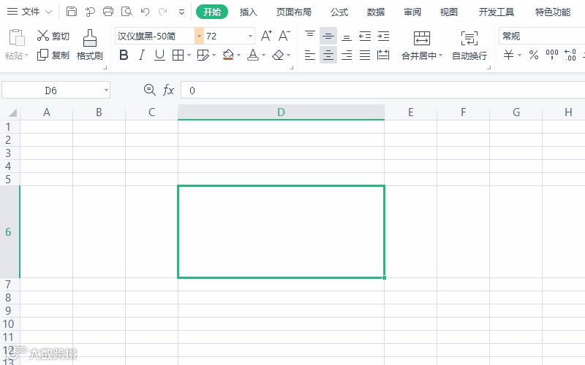Toggle Bold formatting
This screenshot has height=365, width=585.
[124, 55]
